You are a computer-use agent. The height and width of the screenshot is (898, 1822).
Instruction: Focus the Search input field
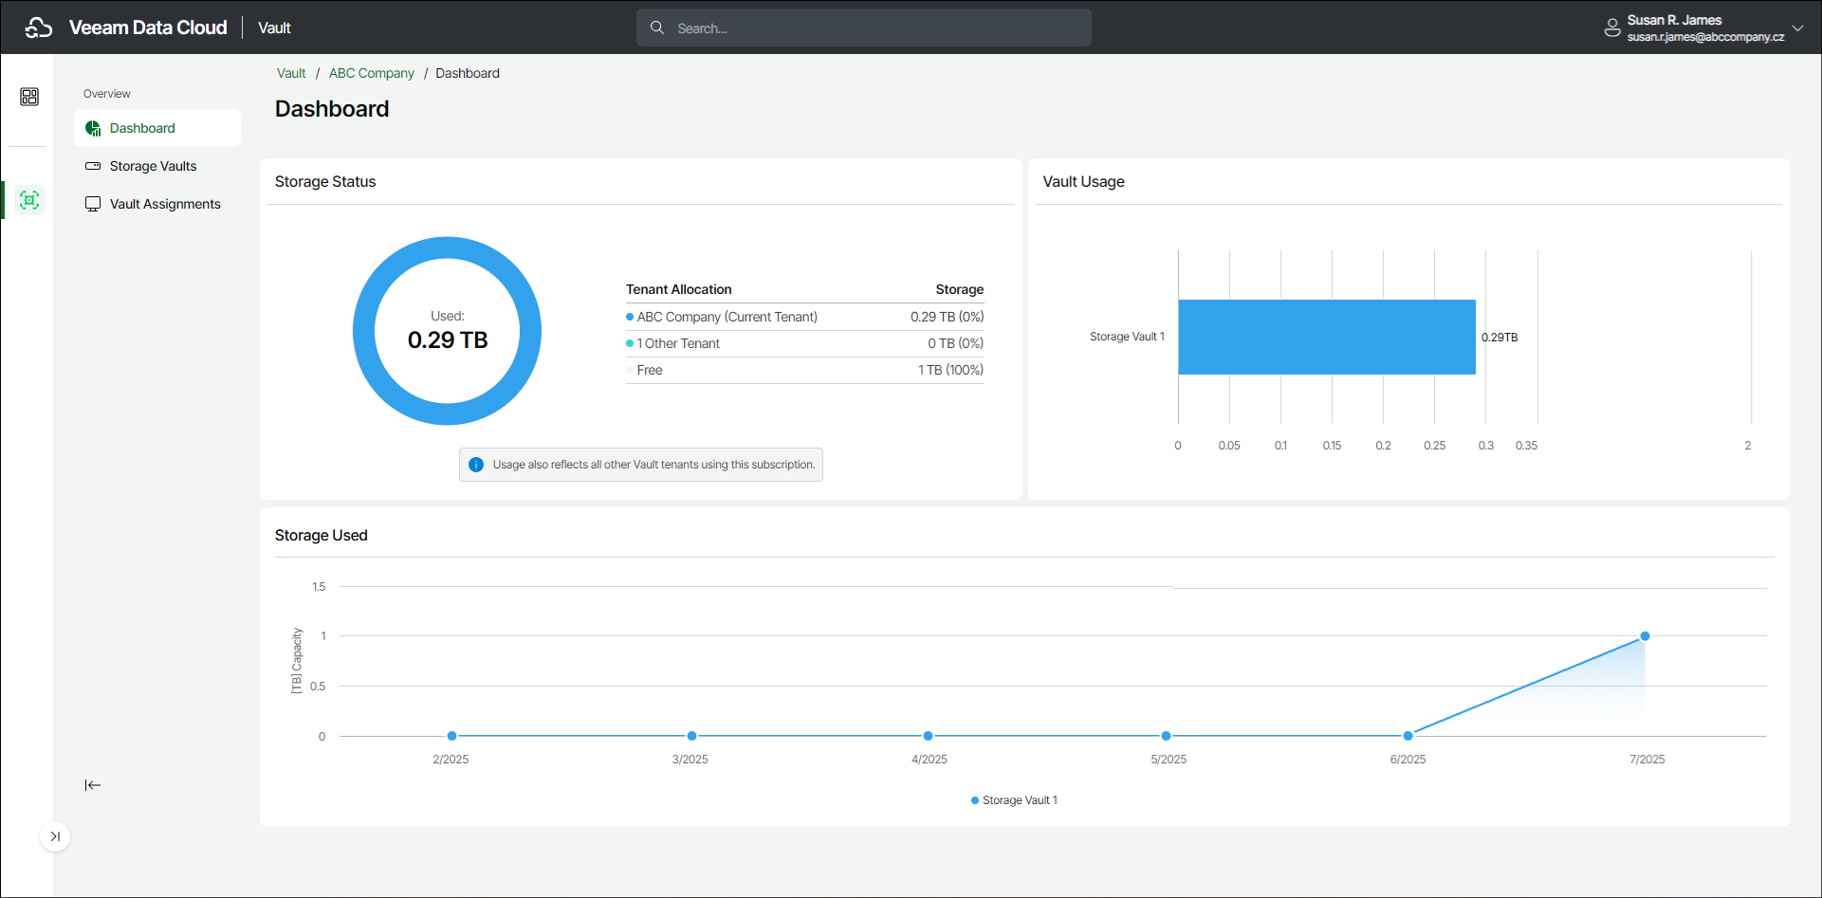pyautogui.click(x=864, y=27)
